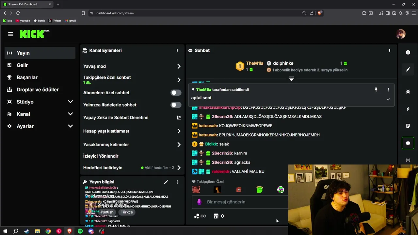Open Brave Shields icon in address bar
Image resolution: width=418 pixels, height=235 pixels.
(320, 13)
